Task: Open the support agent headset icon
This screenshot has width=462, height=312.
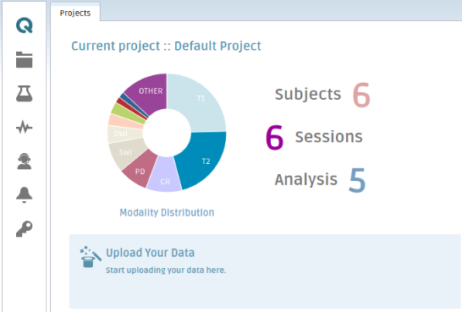Action: tap(25, 161)
